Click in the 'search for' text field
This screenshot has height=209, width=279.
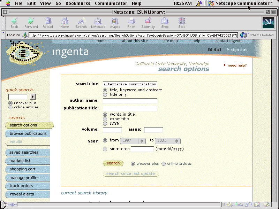[130, 84]
